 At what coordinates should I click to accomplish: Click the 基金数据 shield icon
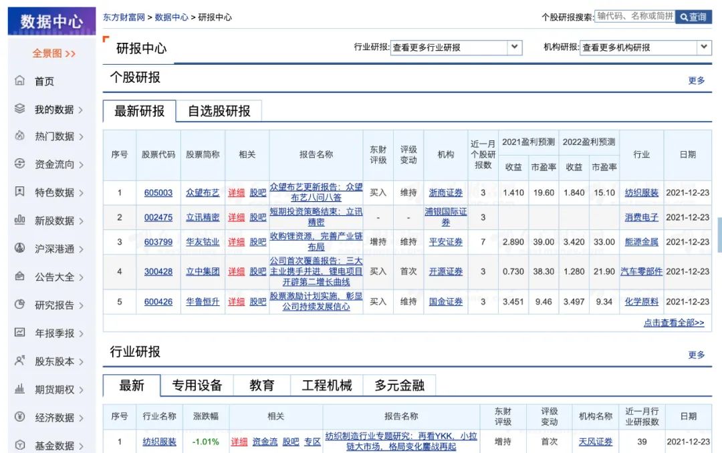pyautogui.click(x=20, y=445)
